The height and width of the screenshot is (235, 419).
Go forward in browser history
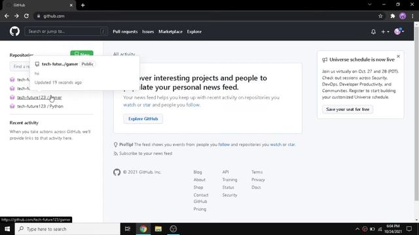coord(16,16)
